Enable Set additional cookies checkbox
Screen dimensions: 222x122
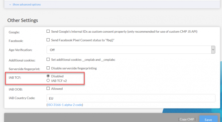(48, 59)
